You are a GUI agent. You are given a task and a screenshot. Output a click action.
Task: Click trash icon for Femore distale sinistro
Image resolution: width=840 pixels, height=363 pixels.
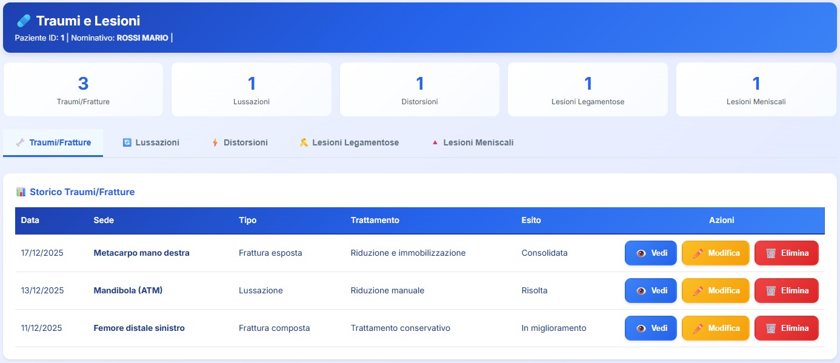pos(771,328)
